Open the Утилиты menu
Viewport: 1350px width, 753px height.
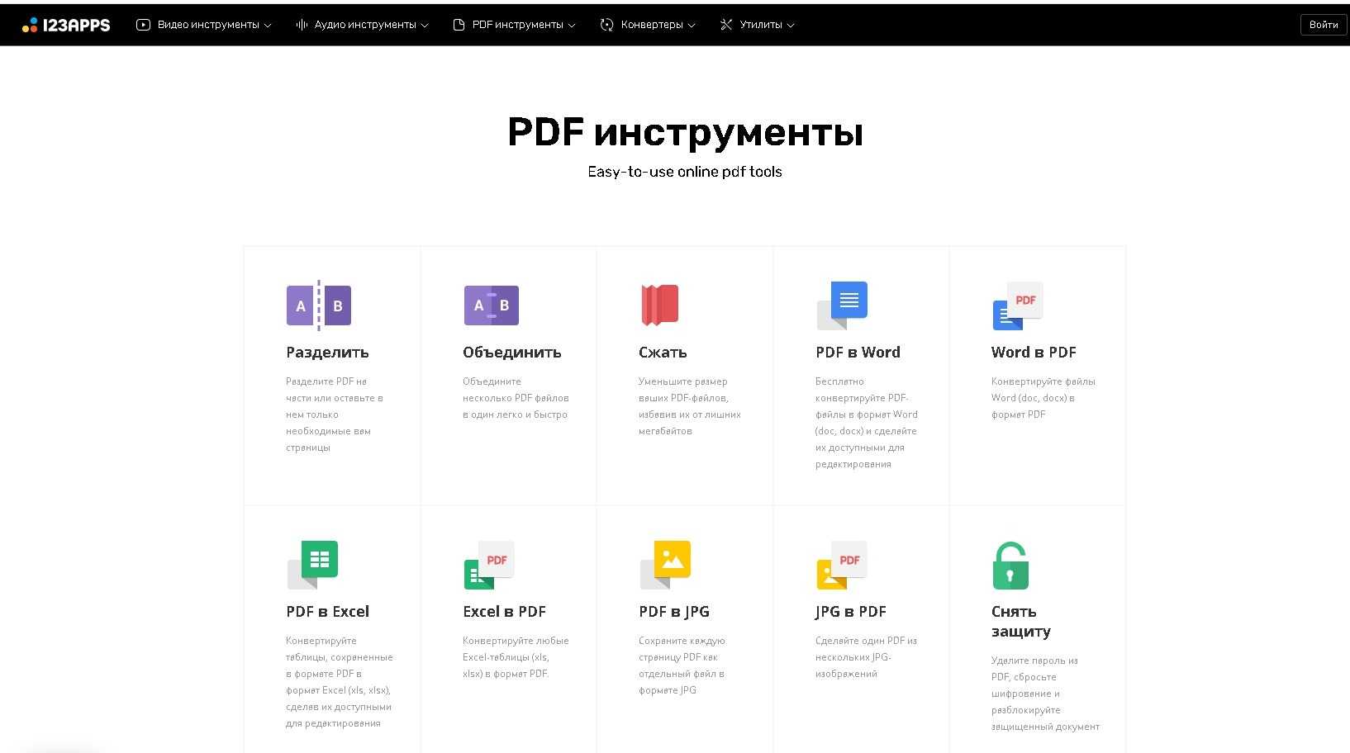[758, 25]
